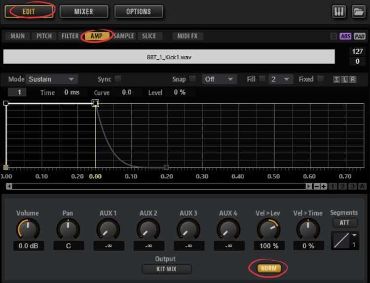This screenshot has height=283, width=370.
Task: Toggle the S icon next to ABS
Action: (x=333, y=36)
